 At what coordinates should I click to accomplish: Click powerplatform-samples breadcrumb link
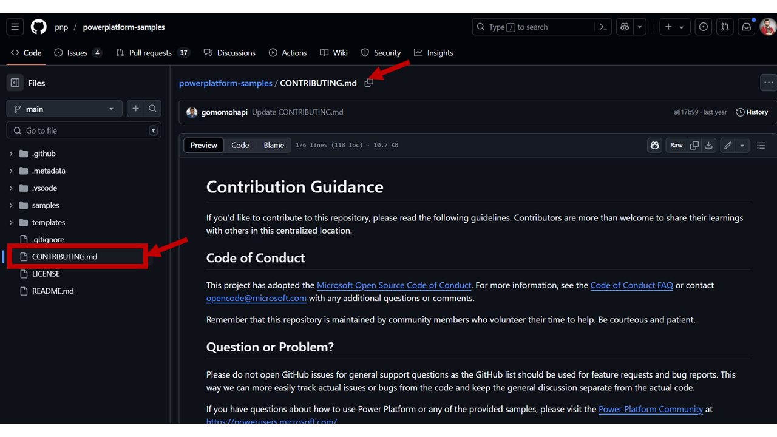pyautogui.click(x=226, y=83)
